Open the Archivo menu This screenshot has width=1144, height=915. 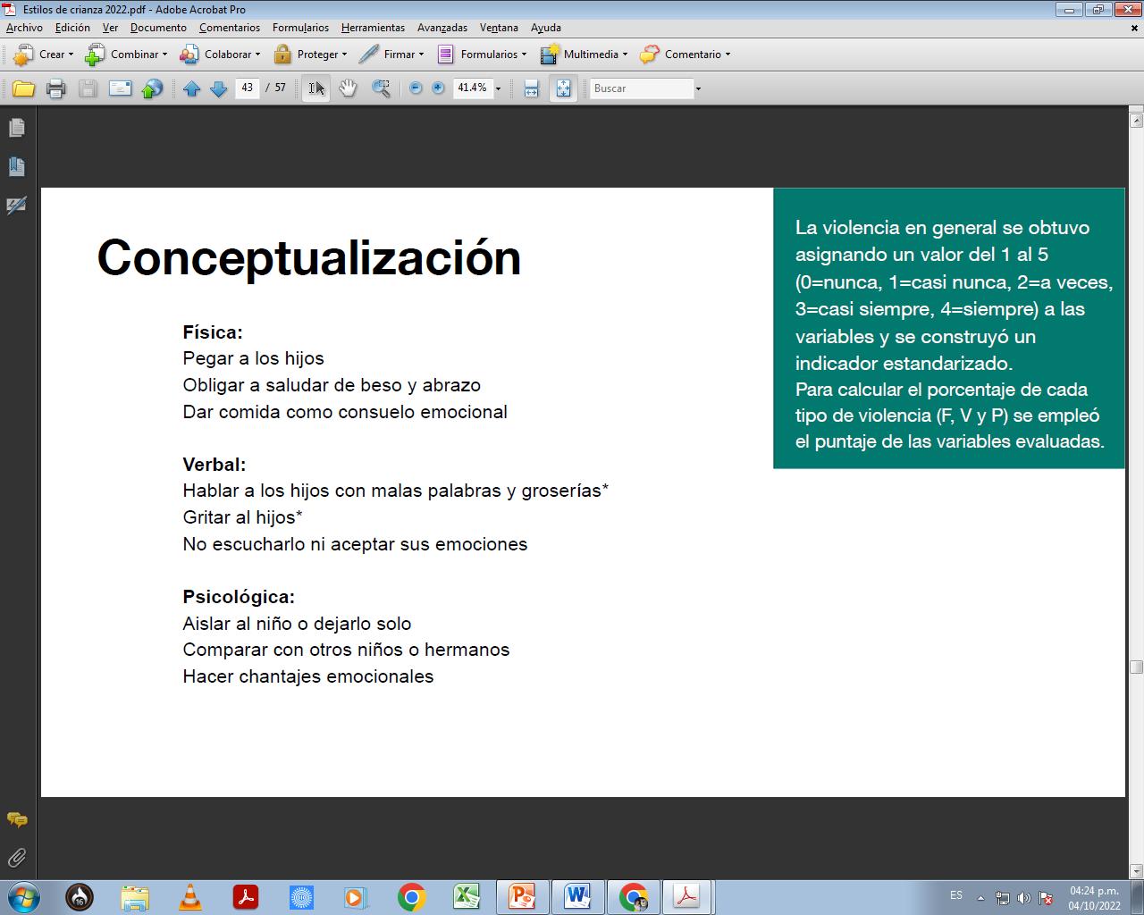pos(24,28)
